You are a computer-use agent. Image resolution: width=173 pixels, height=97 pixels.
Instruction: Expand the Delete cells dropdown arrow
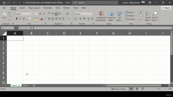(x=136, y=16)
